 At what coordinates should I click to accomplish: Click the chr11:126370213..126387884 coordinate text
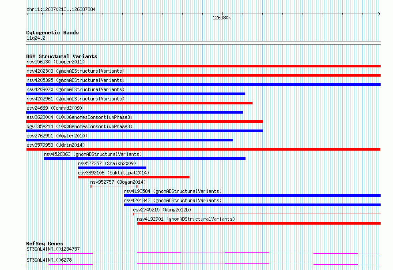tap(61, 9)
